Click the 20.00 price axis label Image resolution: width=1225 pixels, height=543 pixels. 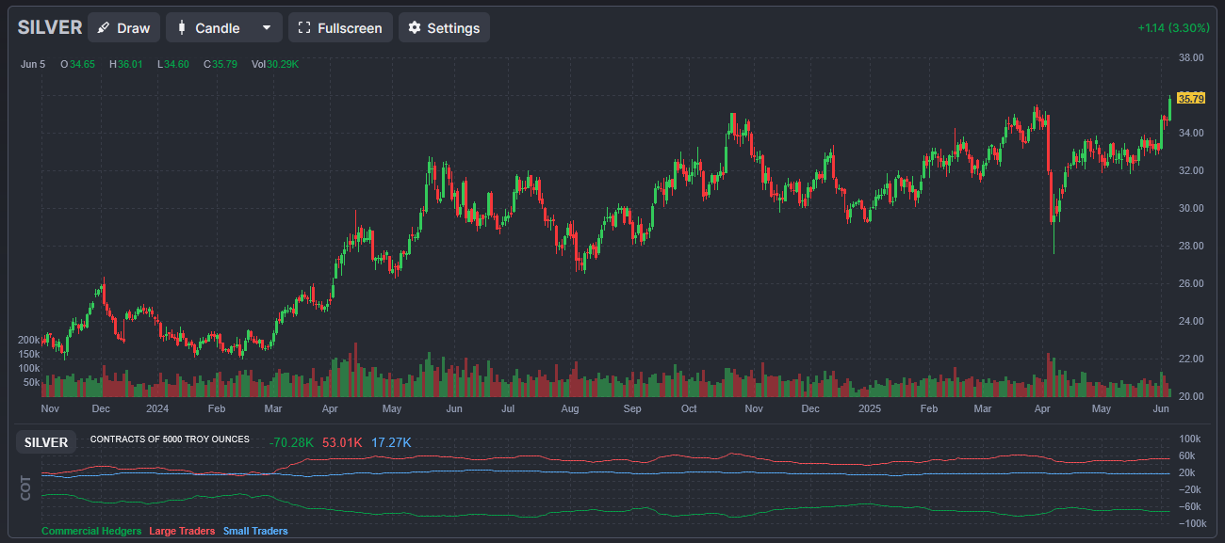1191,396
